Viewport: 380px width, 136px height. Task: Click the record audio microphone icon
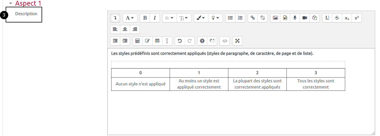(x=295, y=18)
